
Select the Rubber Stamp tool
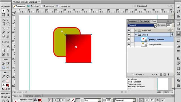[8, 37]
